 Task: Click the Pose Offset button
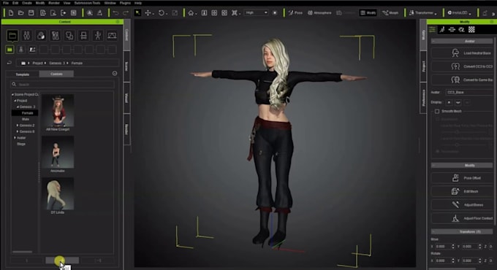point(462,178)
